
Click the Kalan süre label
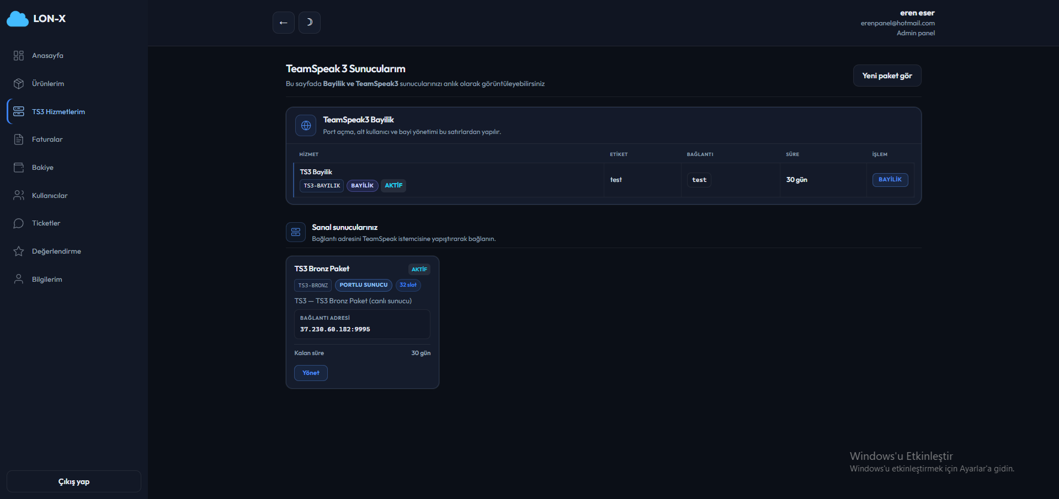309,353
